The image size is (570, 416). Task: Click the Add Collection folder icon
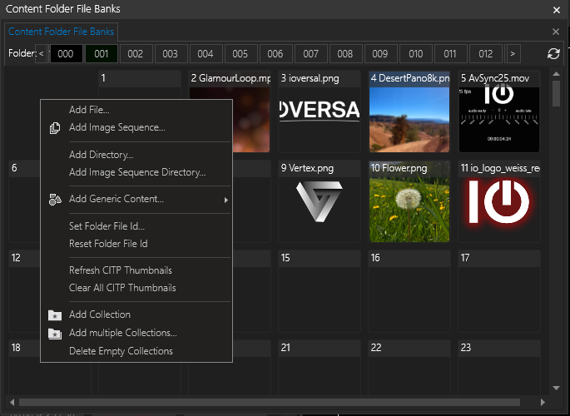(55, 315)
